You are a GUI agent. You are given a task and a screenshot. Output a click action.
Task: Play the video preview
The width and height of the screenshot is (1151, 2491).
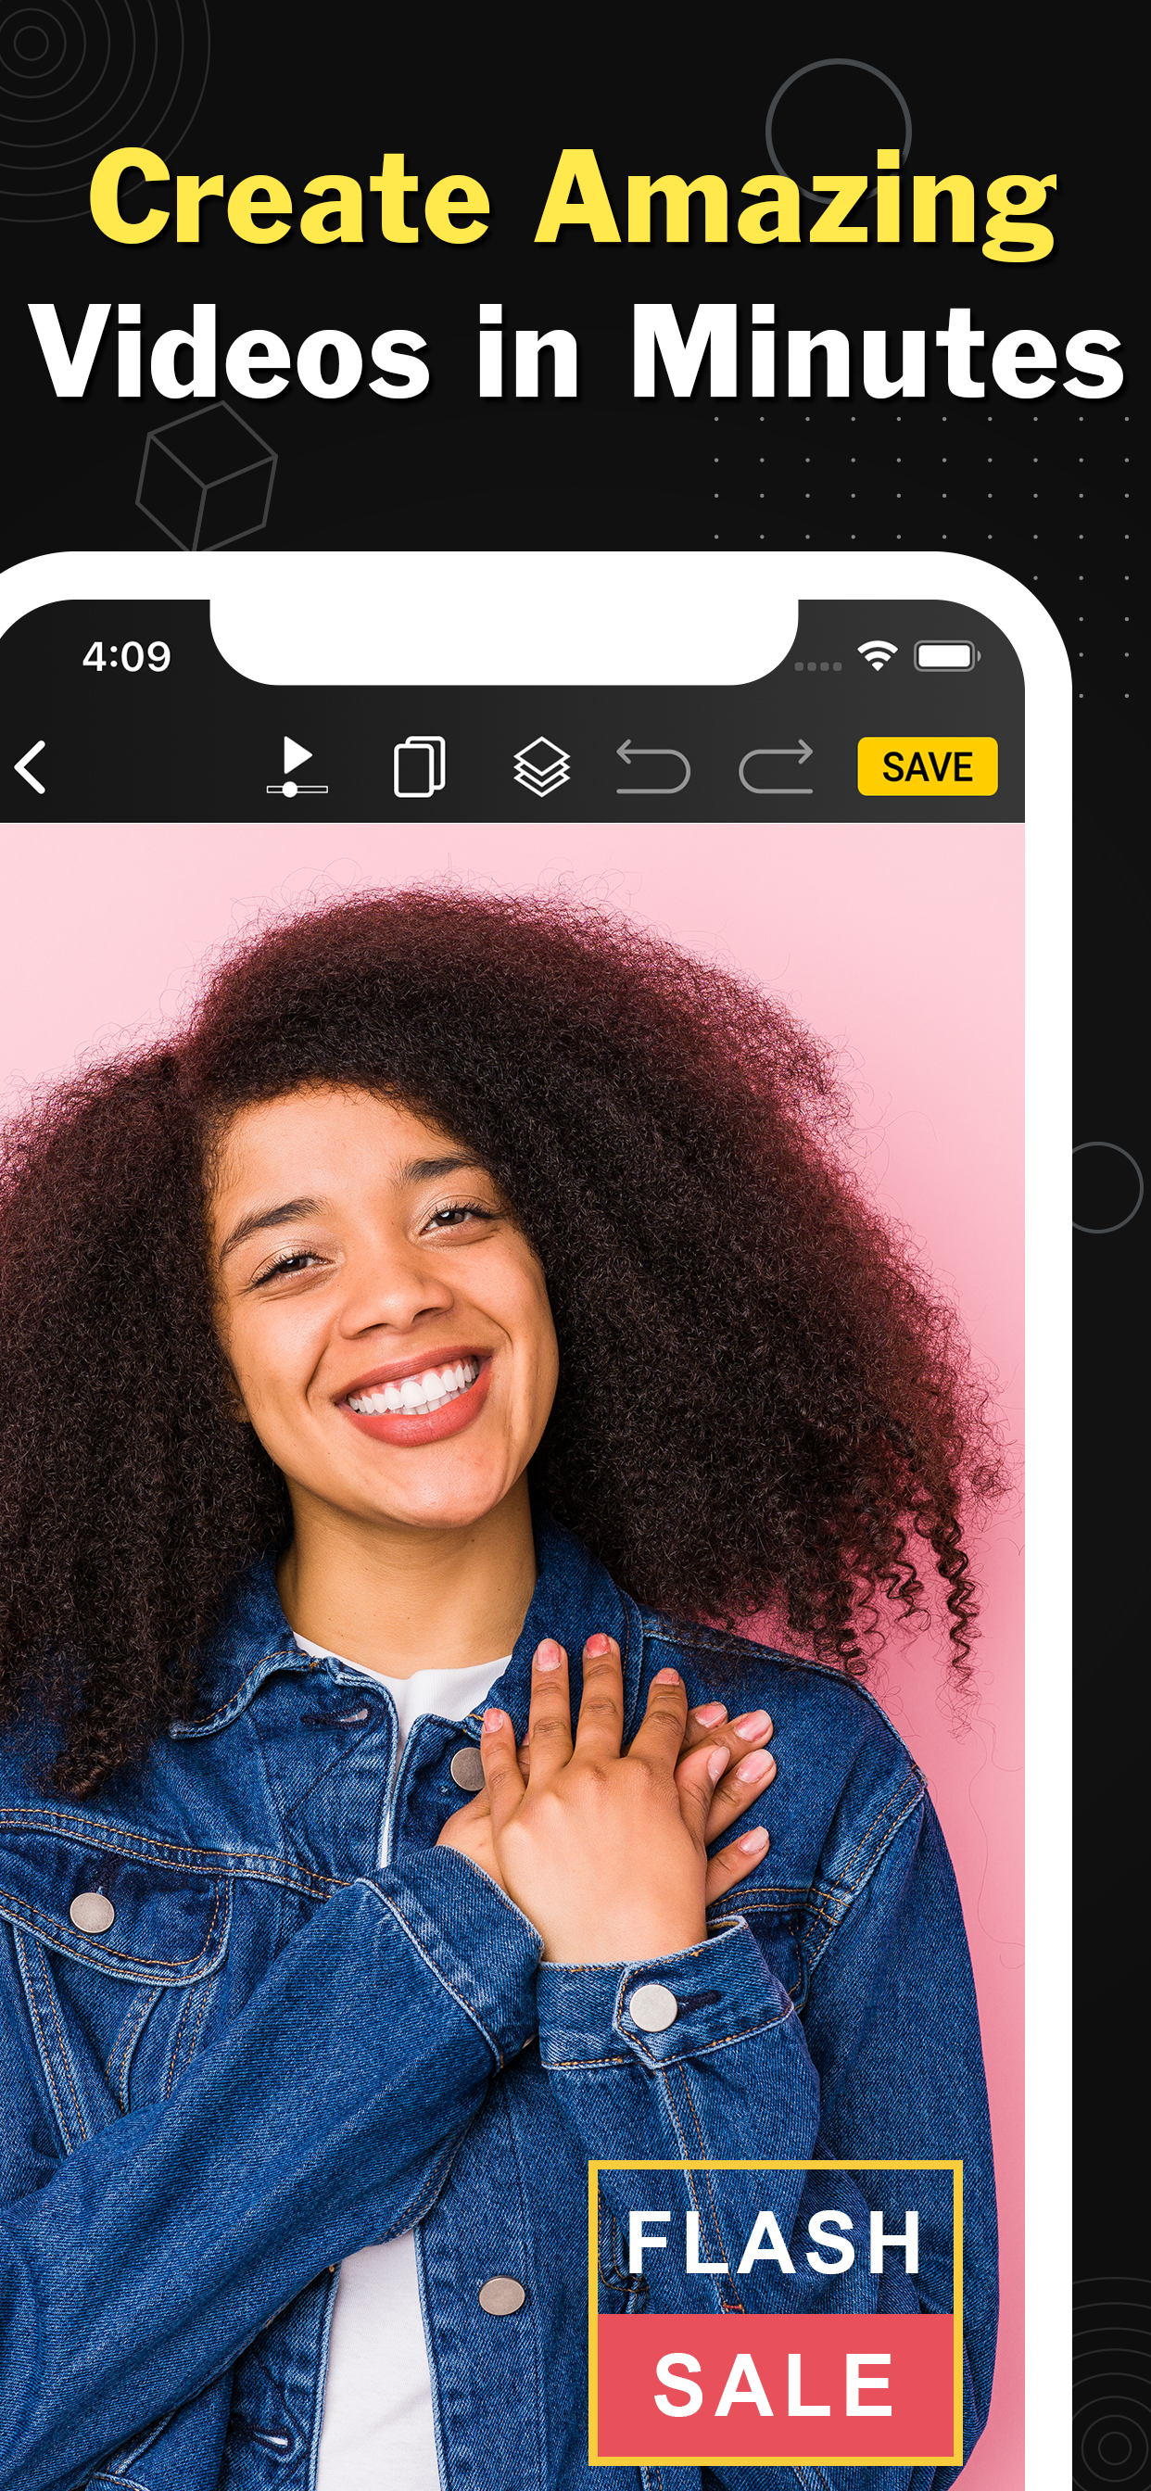point(297,765)
